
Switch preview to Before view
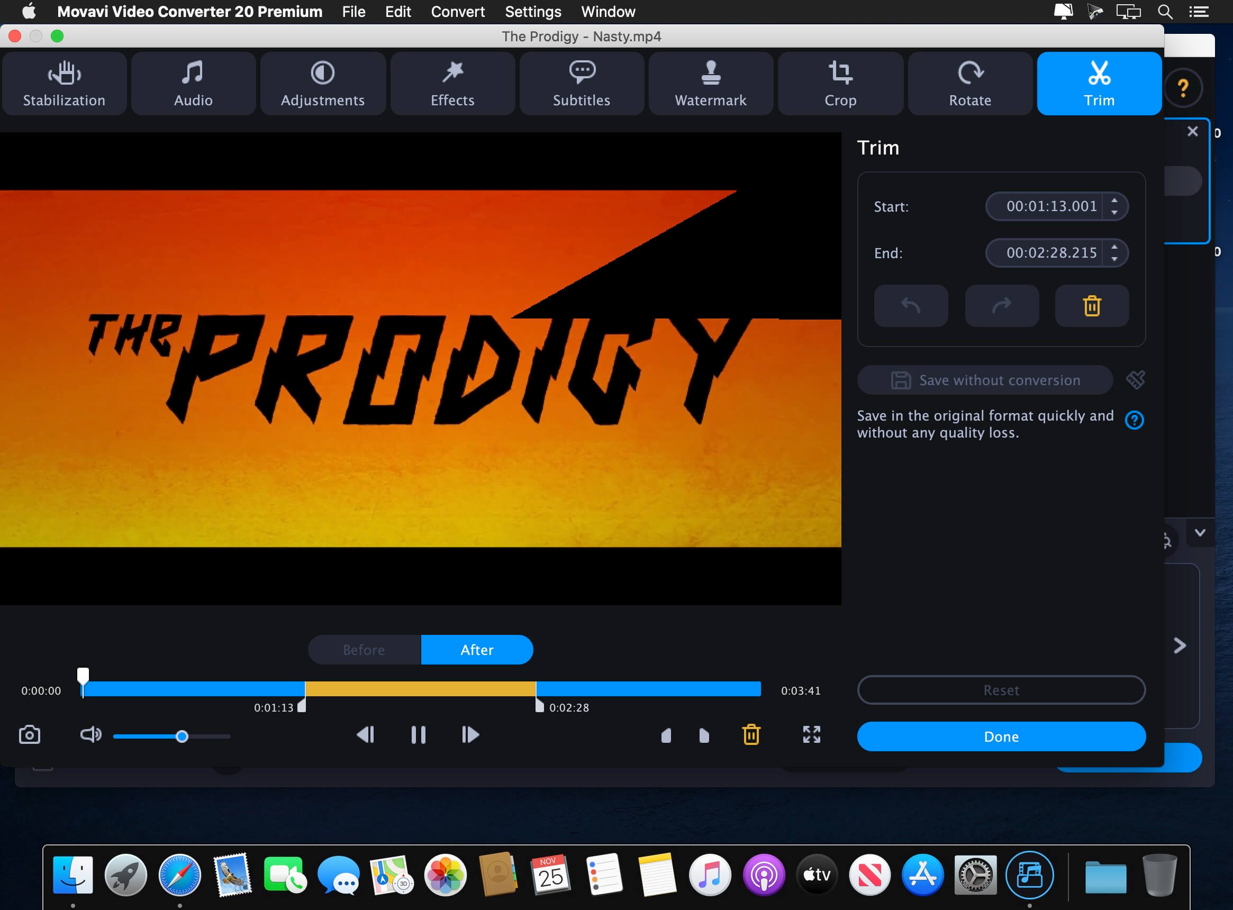(x=364, y=650)
